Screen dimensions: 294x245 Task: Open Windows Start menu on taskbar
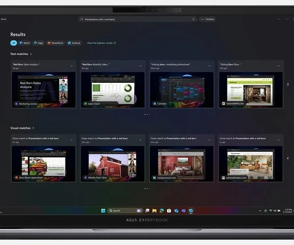click(103, 211)
